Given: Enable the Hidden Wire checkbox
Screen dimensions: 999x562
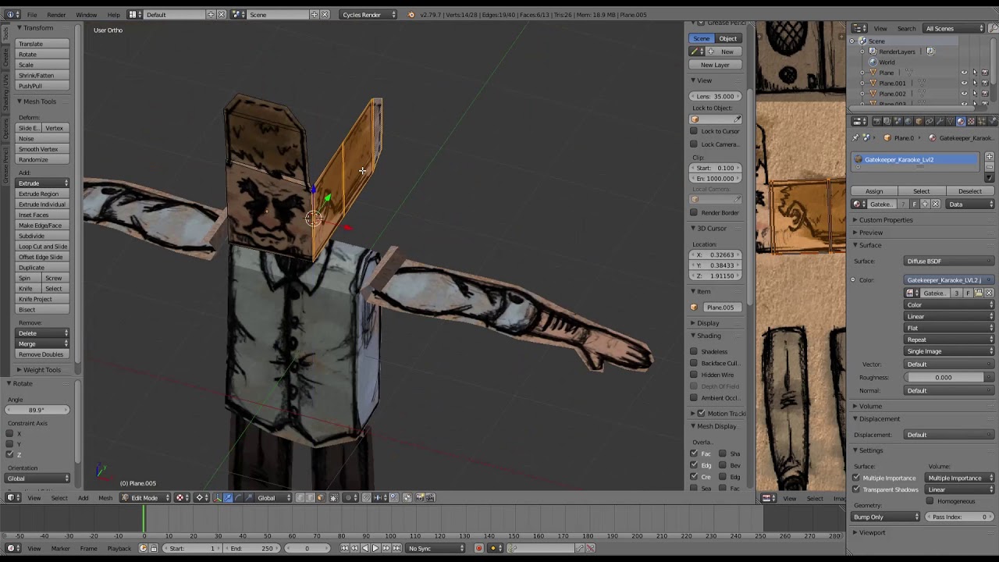Looking at the screenshot, I should tap(694, 375).
